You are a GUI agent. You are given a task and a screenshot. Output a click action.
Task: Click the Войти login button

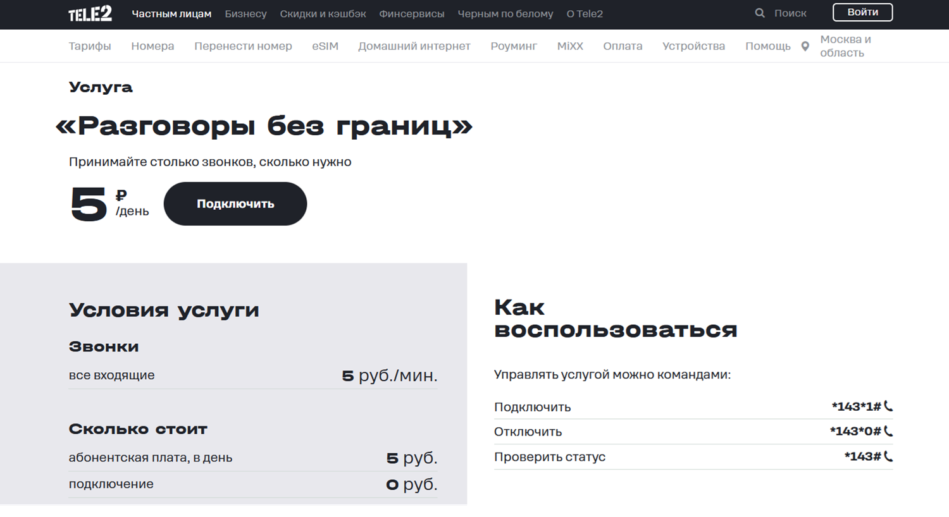click(x=862, y=12)
